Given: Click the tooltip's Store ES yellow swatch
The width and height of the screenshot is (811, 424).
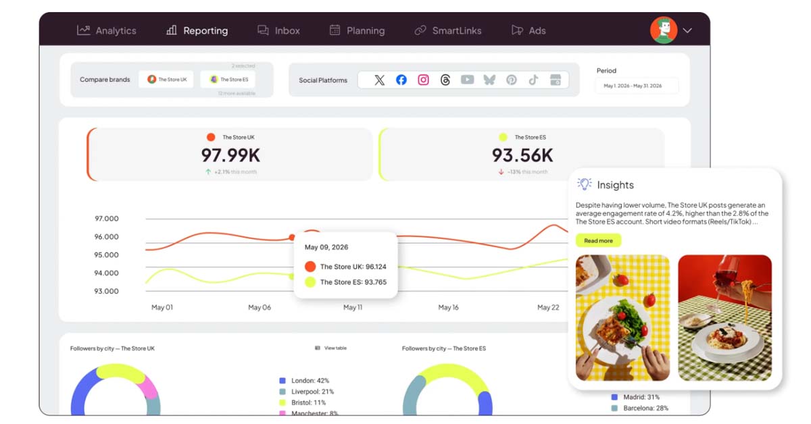Looking at the screenshot, I should tap(310, 282).
